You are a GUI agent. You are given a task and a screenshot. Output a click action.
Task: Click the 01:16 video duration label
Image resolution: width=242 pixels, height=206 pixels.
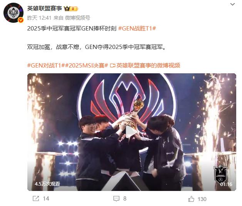[x=226, y=184]
